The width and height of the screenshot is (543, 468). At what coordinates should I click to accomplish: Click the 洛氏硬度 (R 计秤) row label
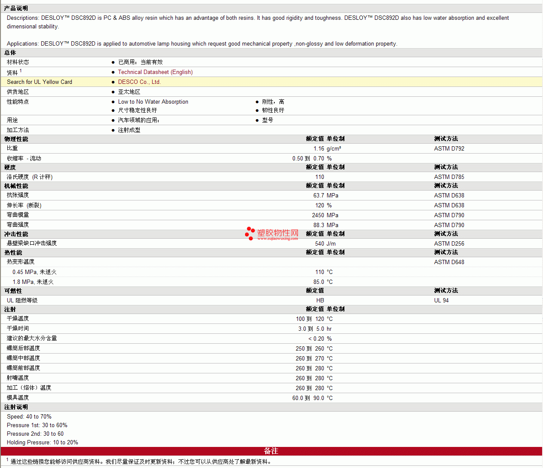30,177
